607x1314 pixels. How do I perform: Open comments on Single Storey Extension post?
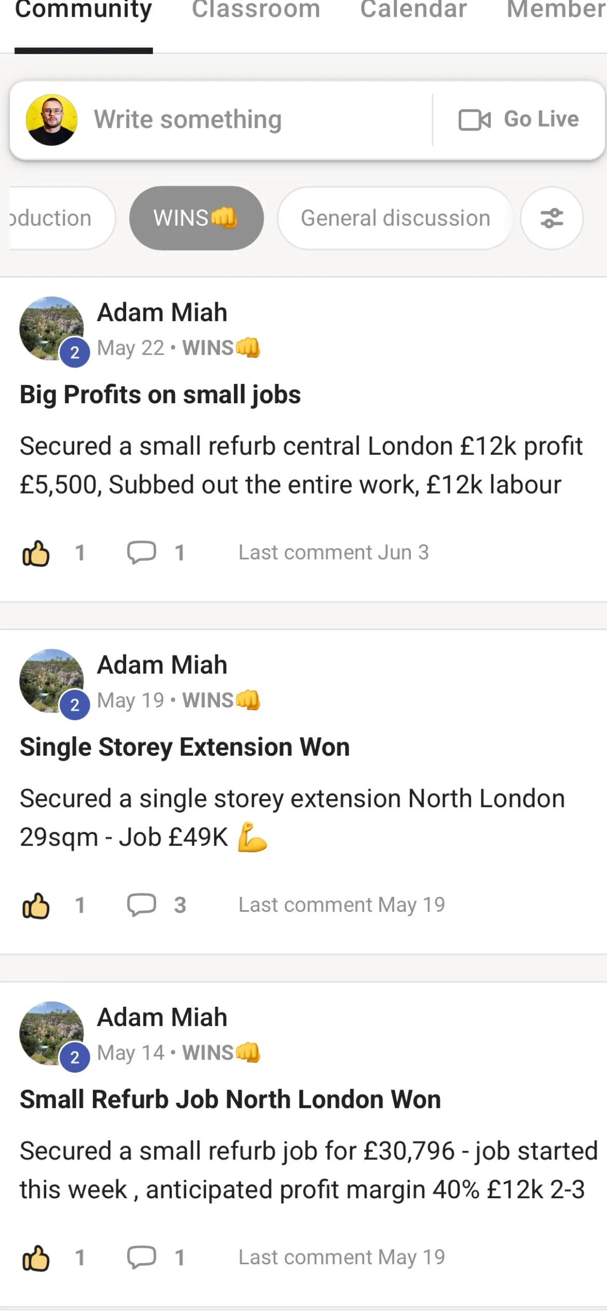(x=142, y=905)
